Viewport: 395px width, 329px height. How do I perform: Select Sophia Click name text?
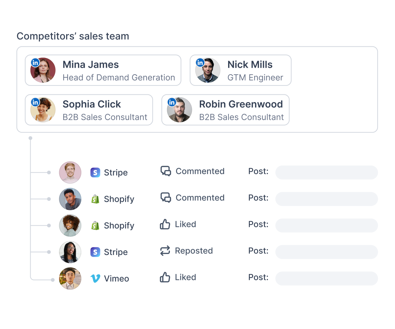(x=92, y=104)
